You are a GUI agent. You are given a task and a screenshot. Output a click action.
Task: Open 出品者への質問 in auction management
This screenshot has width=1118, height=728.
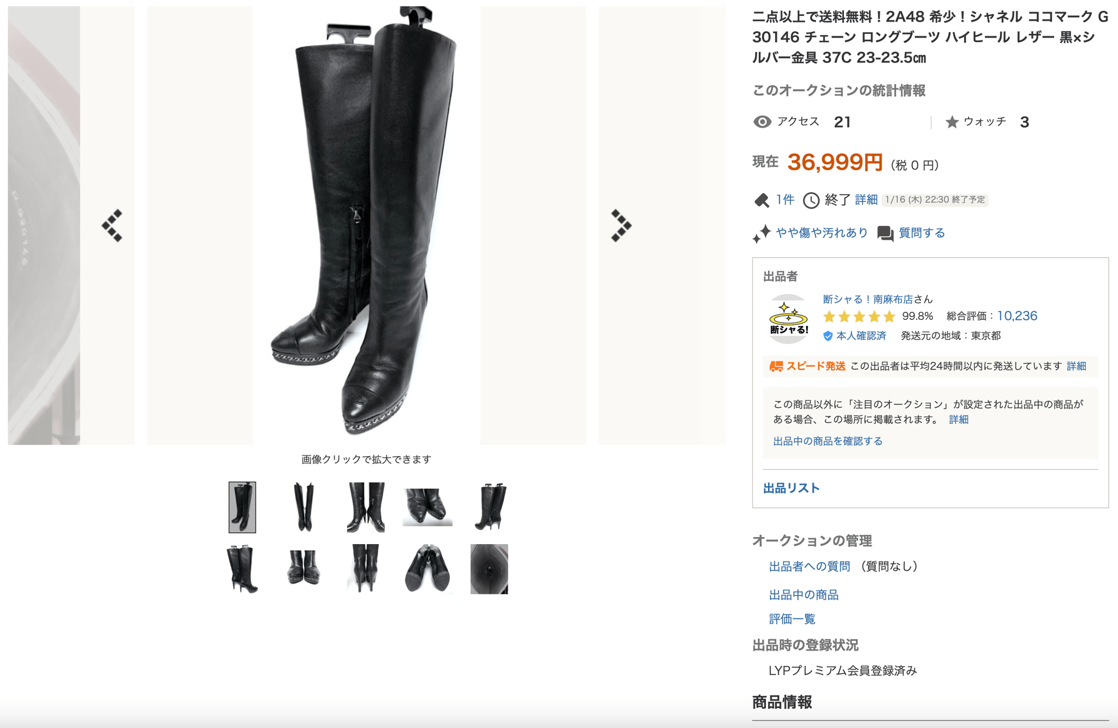[809, 566]
